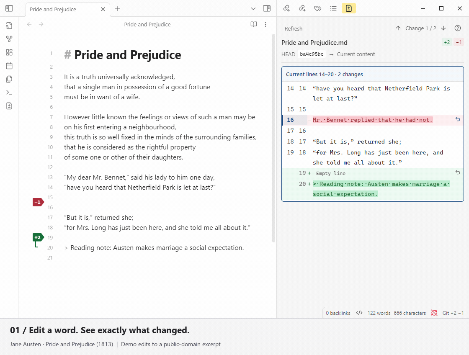
Task: Open a new tab with plus icon
Action: [x=118, y=9]
